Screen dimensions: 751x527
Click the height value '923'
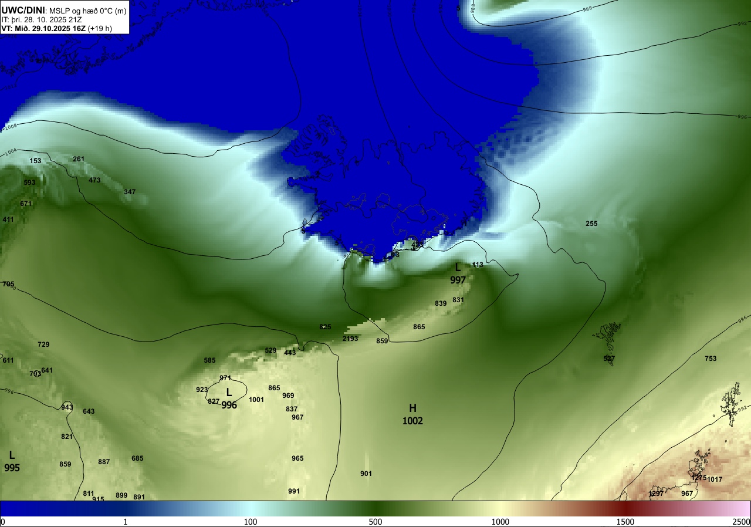click(x=202, y=390)
